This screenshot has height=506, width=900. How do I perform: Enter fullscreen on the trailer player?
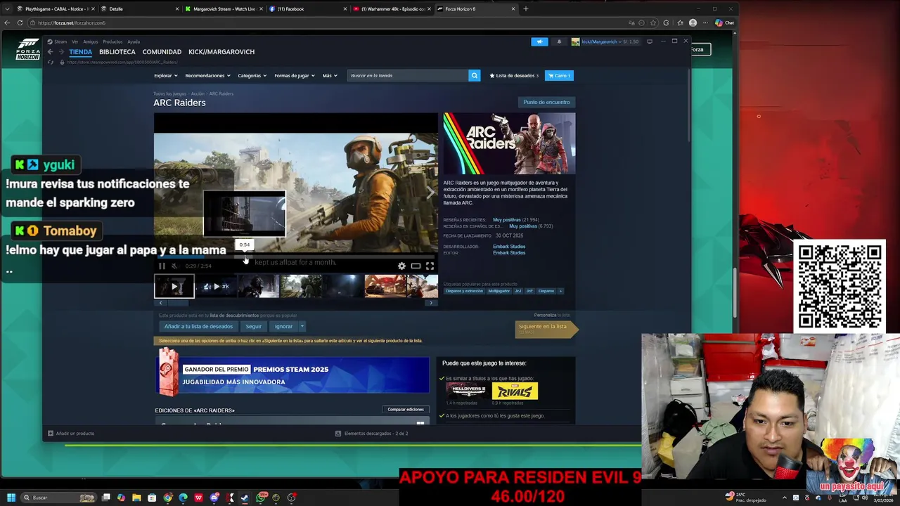point(430,266)
